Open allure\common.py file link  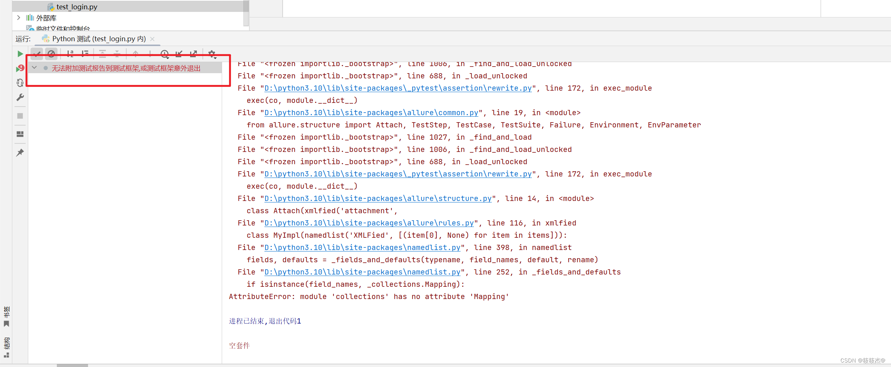click(x=371, y=113)
